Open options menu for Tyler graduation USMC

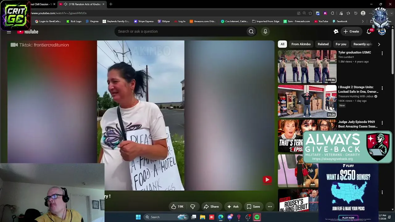(x=382, y=53)
